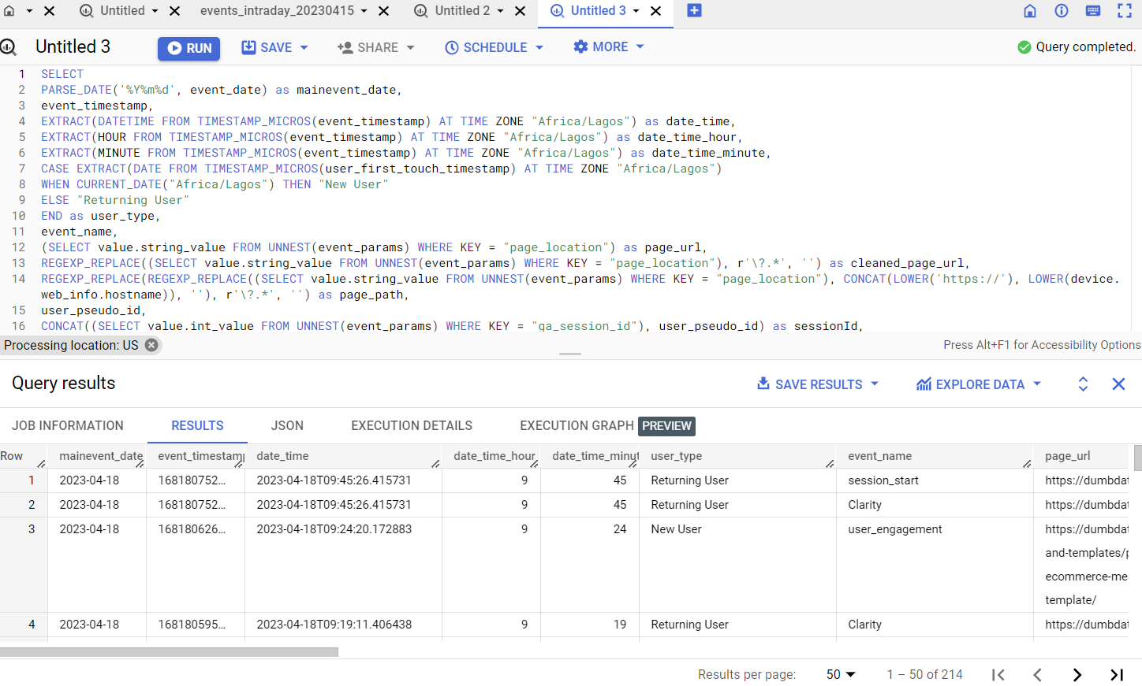Image resolution: width=1142 pixels, height=686 pixels.
Task: Switch to the JSON results tab
Action: point(286,425)
